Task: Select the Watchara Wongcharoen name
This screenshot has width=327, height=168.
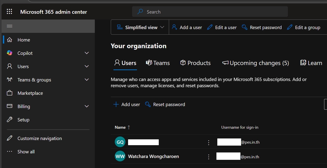Action: (x=154, y=156)
